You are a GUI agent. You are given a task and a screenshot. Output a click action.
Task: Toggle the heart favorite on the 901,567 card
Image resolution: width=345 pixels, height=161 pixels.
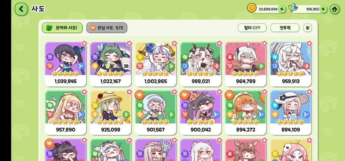click(139, 95)
